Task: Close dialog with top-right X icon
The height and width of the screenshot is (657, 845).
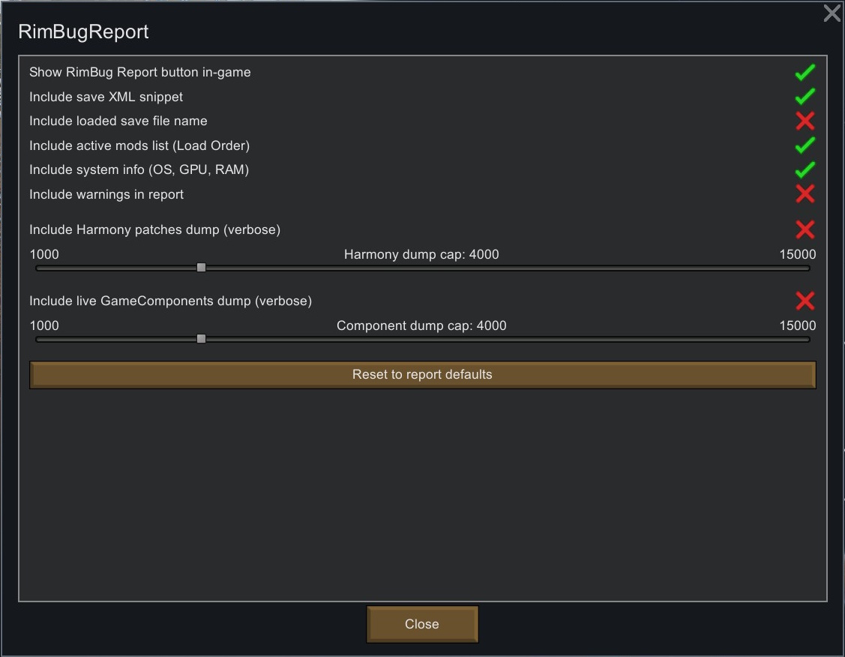Action: [x=832, y=13]
